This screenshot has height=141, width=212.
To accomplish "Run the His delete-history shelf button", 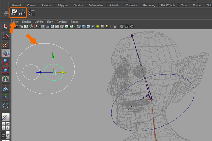I will coord(14,12).
